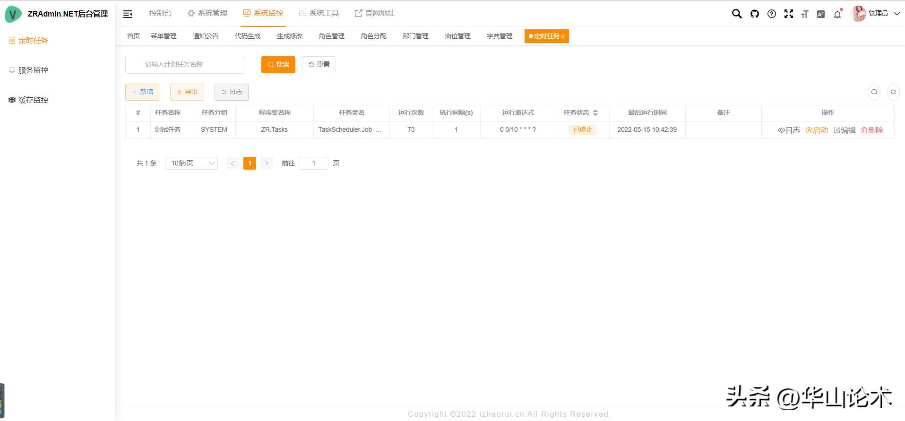905x421 pixels.
Task: Open the font size setting icon
Action: [x=804, y=14]
